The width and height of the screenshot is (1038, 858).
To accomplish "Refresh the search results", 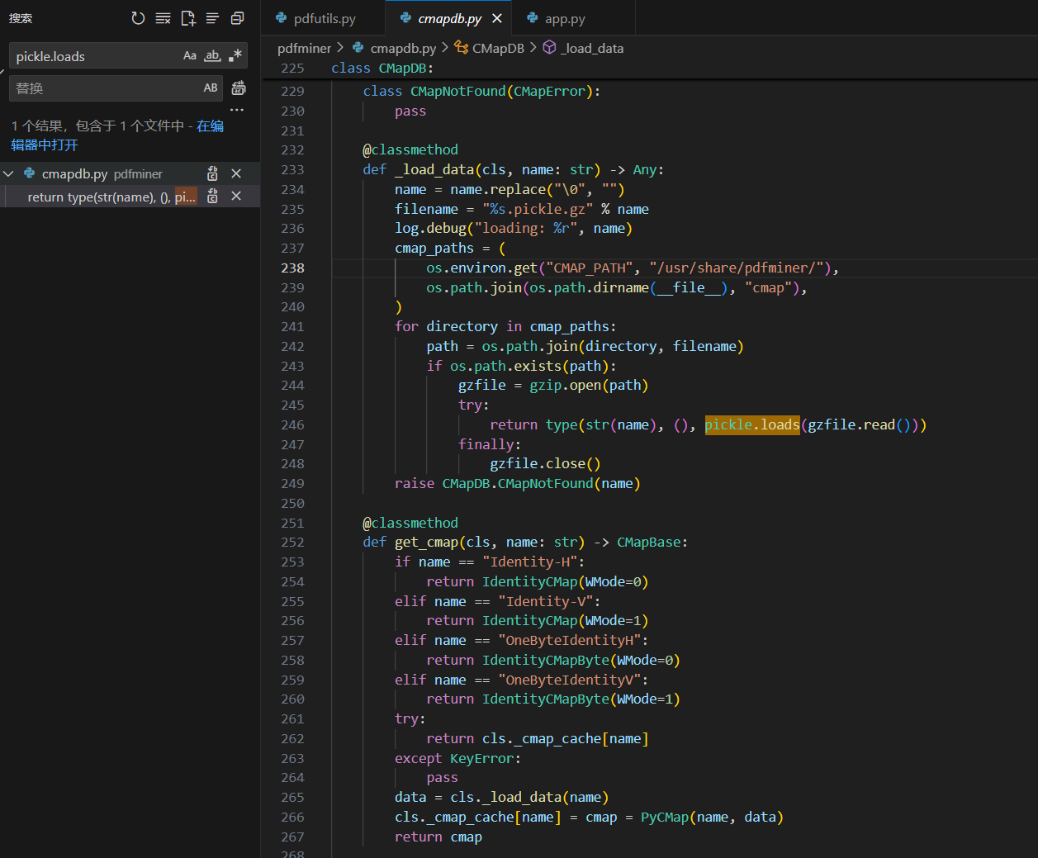I will click(x=138, y=18).
